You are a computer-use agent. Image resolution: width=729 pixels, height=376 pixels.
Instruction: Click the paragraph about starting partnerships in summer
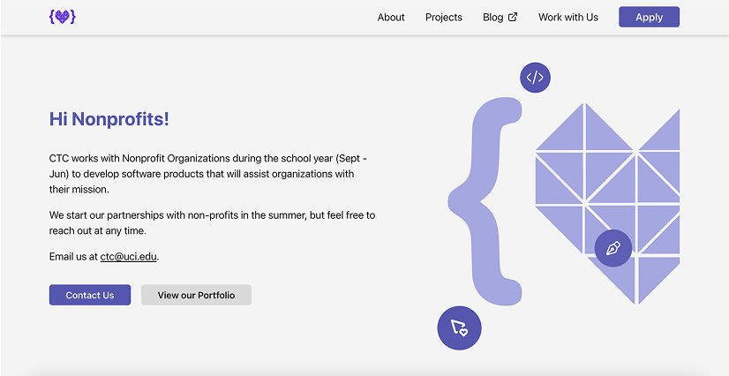(x=212, y=222)
